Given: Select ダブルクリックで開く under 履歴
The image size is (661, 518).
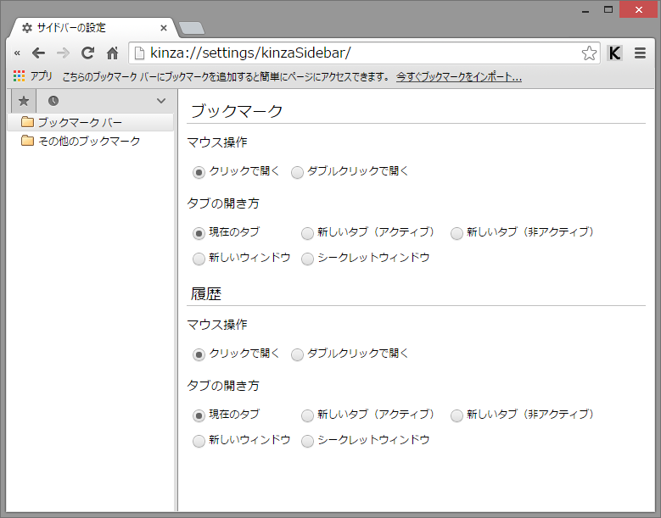Looking at the screenshot, I should [x=297, y=354].
